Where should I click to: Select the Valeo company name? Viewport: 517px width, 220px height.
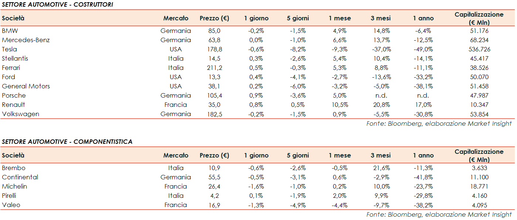click(11, 205)
